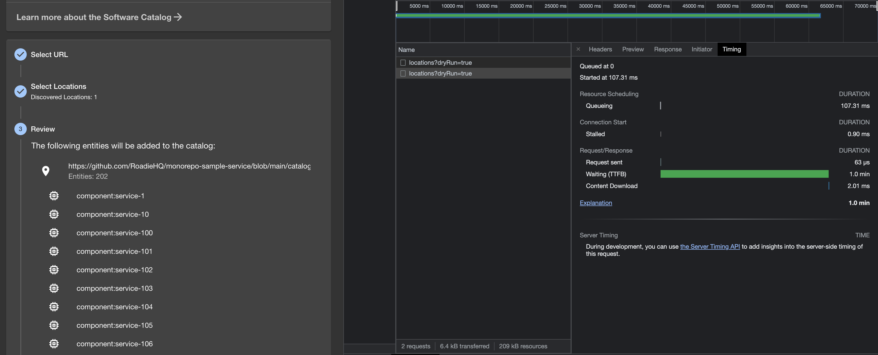Image resolution: width=878 pixels, height=355 pixels.
Task: Click the Select Locations checkmark icon
Action: 21,91
